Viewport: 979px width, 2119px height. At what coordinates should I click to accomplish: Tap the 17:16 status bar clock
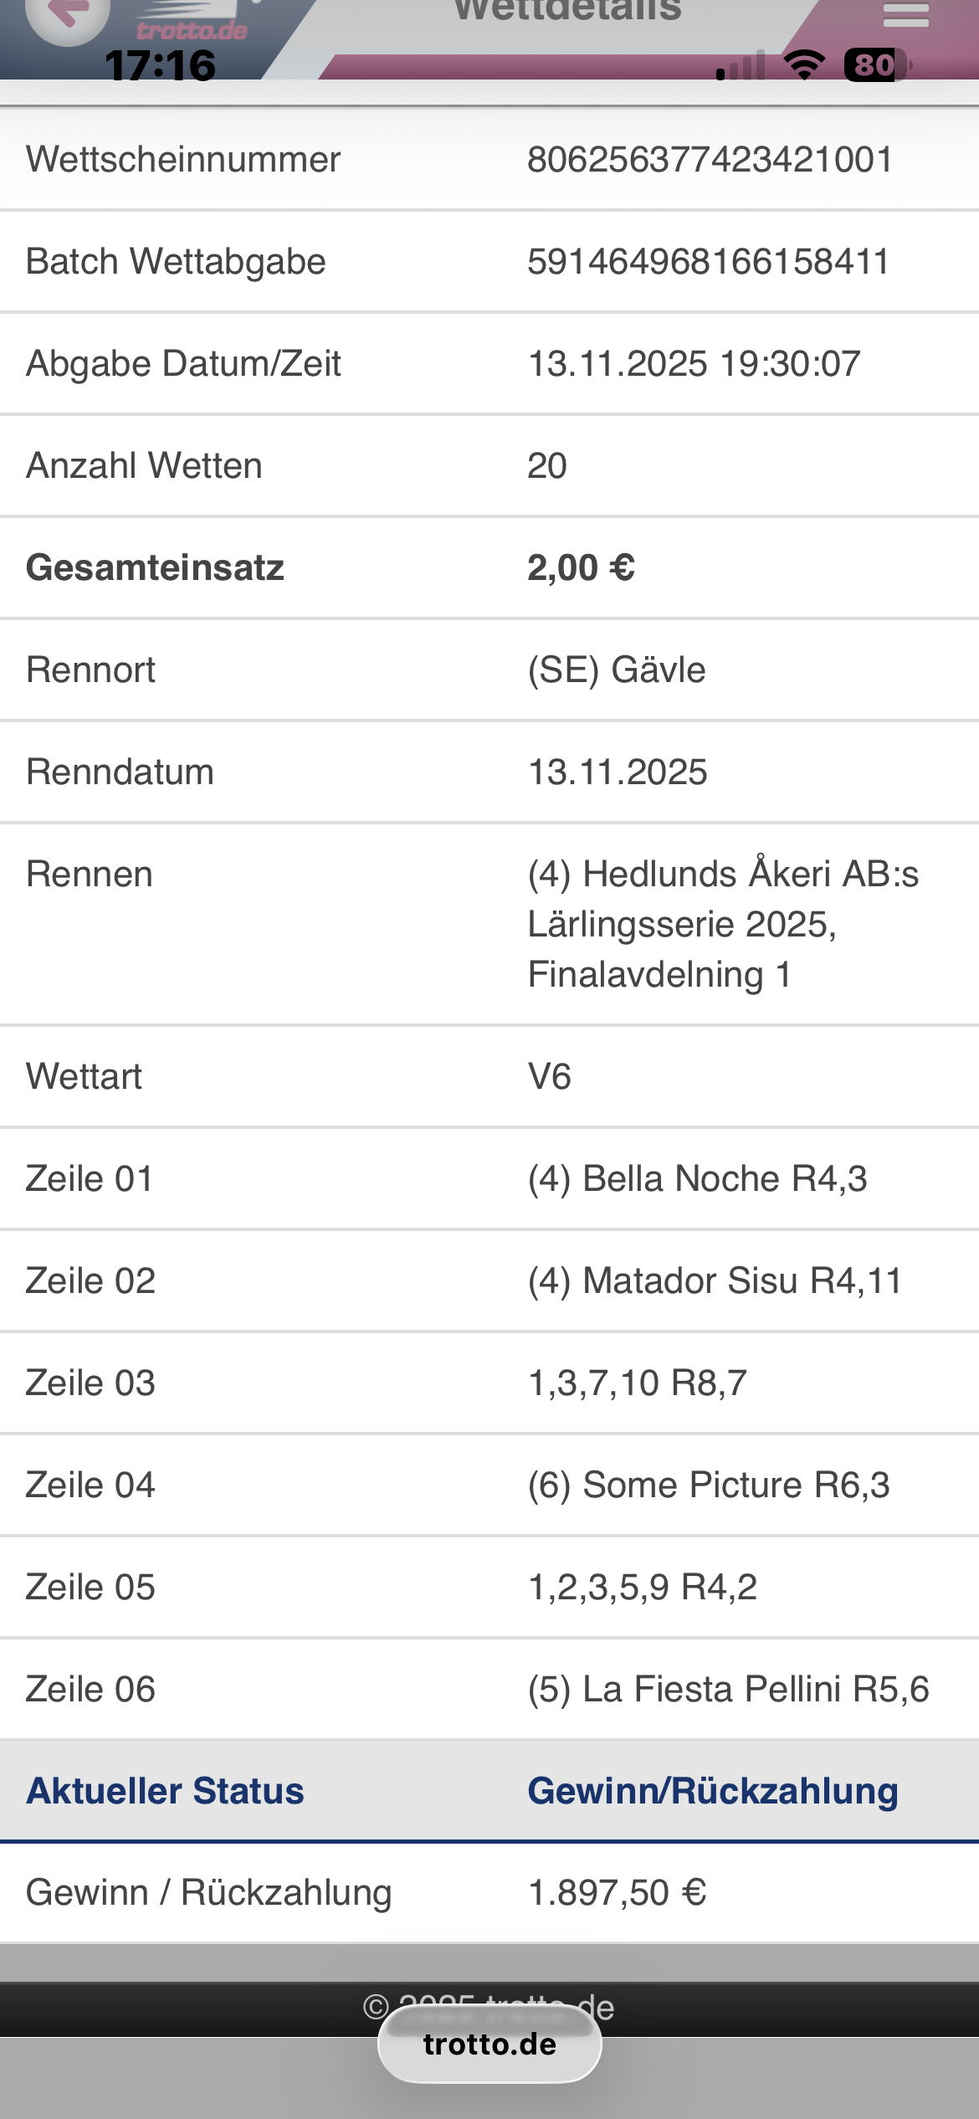160,65
